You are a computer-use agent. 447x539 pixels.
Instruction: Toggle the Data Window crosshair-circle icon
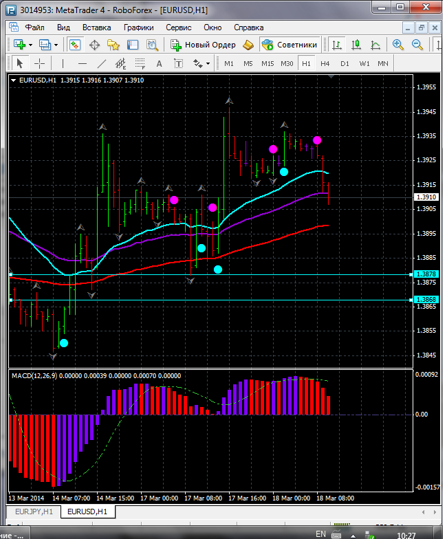tap(94, 45)
